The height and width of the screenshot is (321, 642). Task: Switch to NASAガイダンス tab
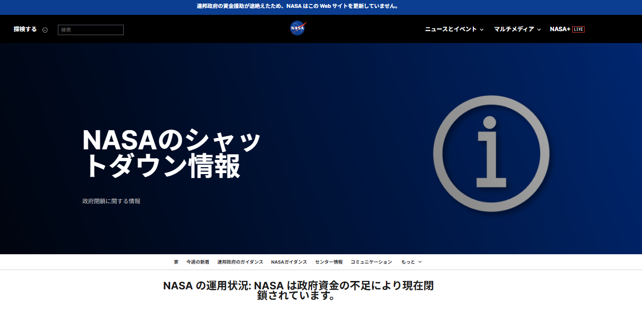click(289, 262)
